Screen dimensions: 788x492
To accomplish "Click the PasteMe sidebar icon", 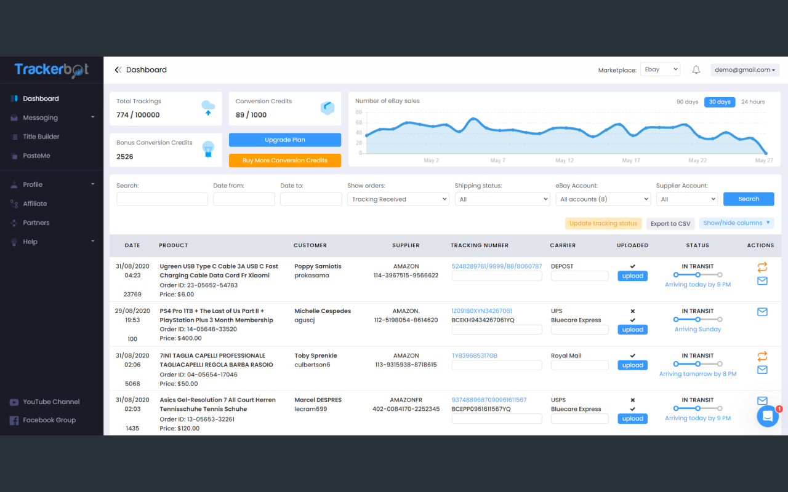I will (x=14, y=156).
